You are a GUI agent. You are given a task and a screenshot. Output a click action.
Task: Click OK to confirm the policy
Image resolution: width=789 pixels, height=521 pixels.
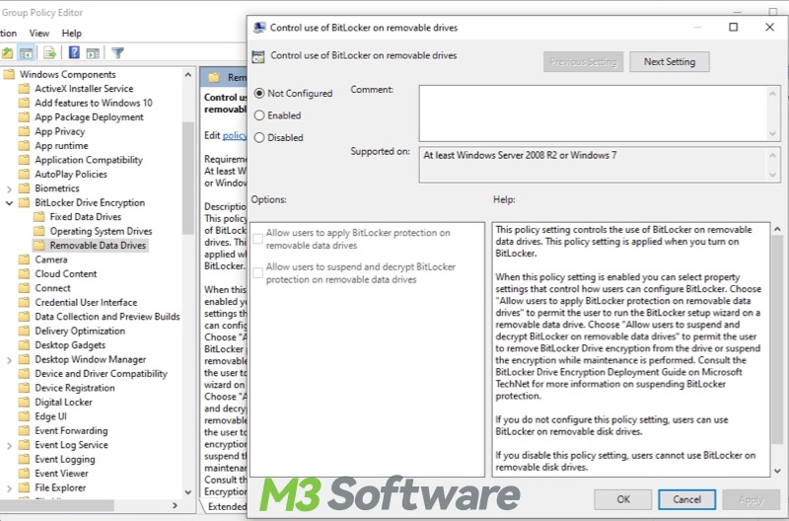623,499
